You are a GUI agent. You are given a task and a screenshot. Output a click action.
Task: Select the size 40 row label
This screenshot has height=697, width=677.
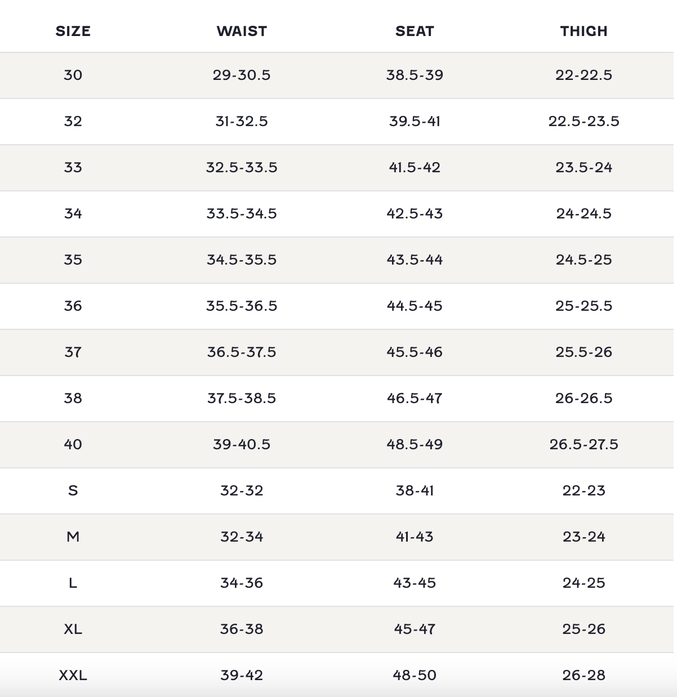pyautogui.click(x=73, y=444)
